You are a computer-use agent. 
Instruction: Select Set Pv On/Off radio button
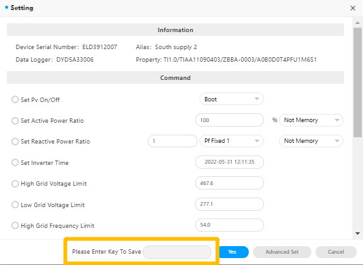(x=15, y=99)
